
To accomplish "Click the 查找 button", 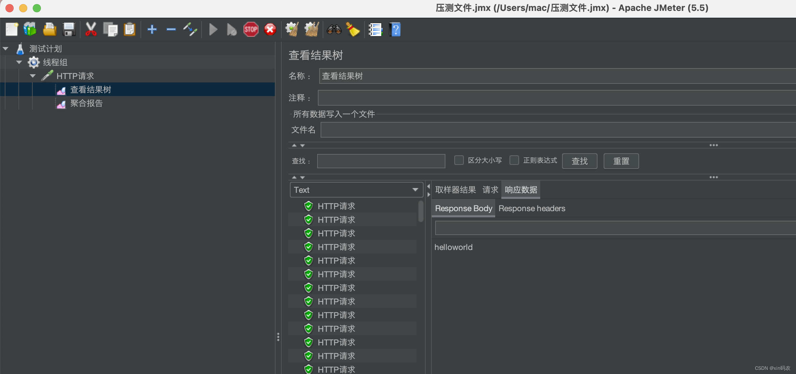I will 579,161.
